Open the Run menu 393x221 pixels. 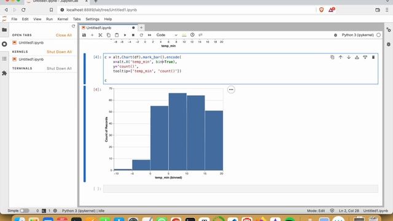coord(49,19)
